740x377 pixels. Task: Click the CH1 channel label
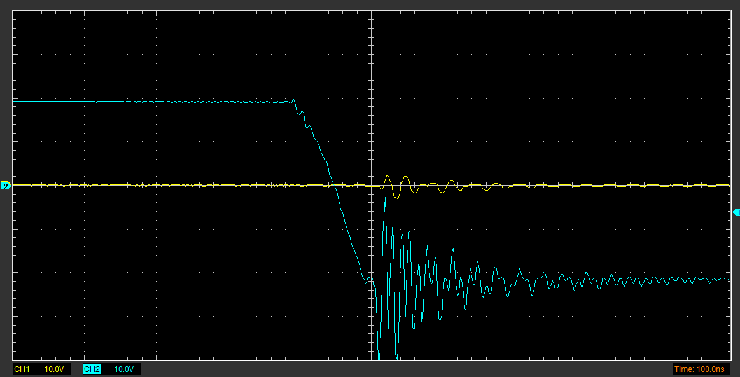pyautogui.click(x=22, y=369)
